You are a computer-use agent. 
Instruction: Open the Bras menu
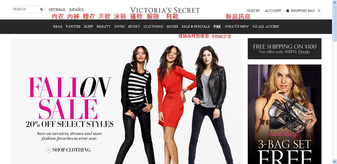tap(58, 26)
